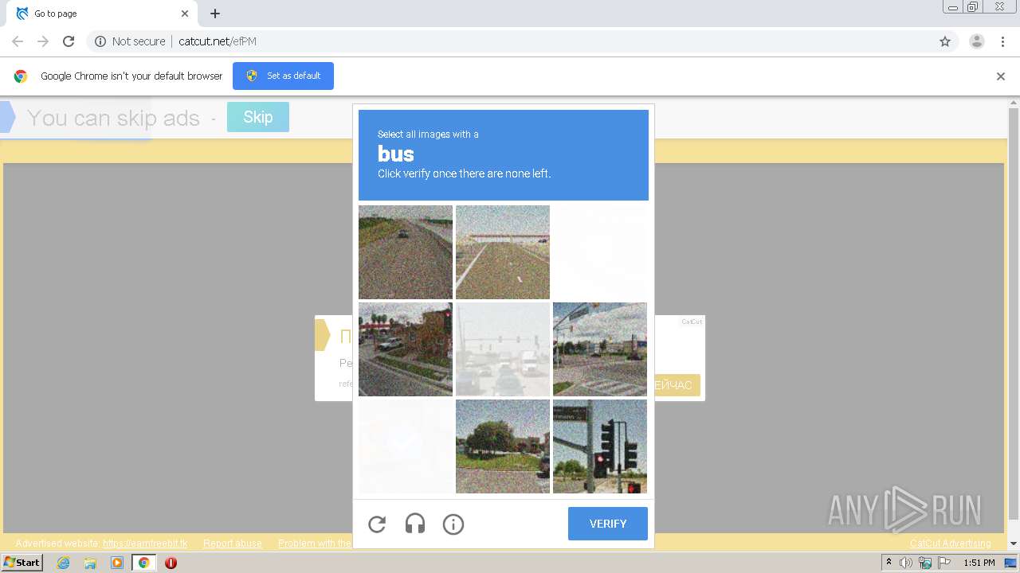
Task: Close the Go to page tab
Action: click(x=185, y=14)
